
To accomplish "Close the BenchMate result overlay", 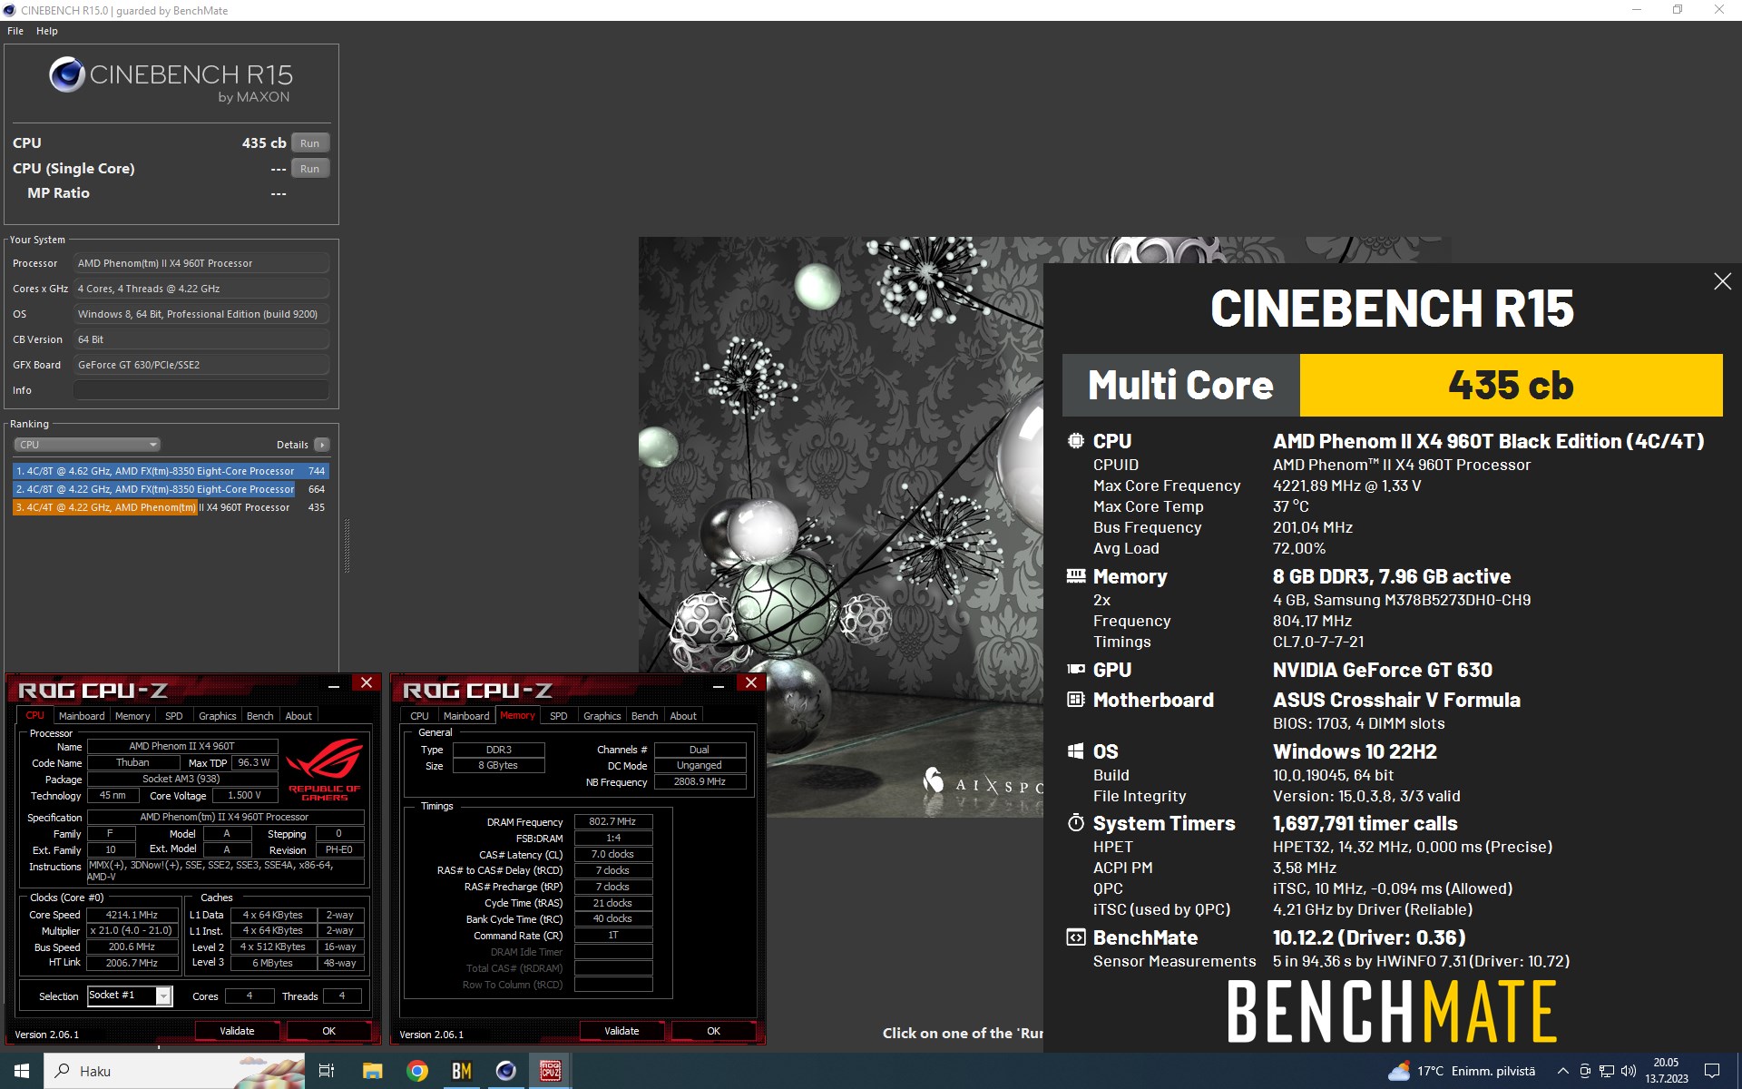I will [1722, 282].
